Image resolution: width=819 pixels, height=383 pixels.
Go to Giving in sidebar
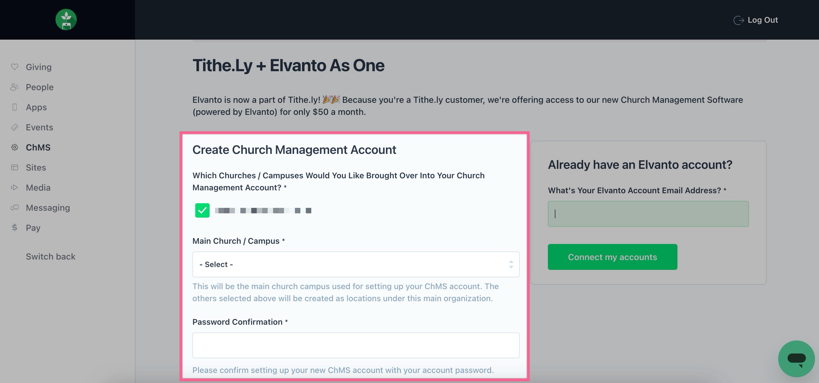(x=38, y=67)
